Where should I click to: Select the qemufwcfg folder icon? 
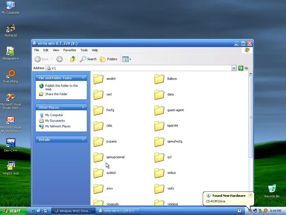pos(159,142)
